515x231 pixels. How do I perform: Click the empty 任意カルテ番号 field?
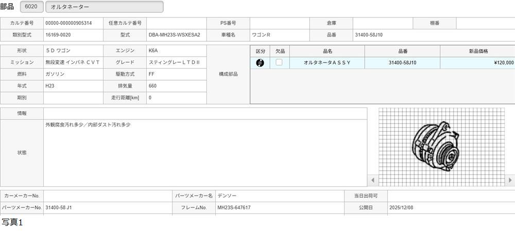click(176, 23)
